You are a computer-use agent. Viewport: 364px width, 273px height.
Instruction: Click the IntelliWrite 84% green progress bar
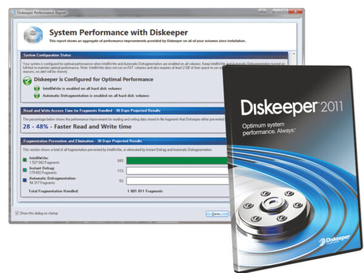pyautogui.click(x=176, y=161)
